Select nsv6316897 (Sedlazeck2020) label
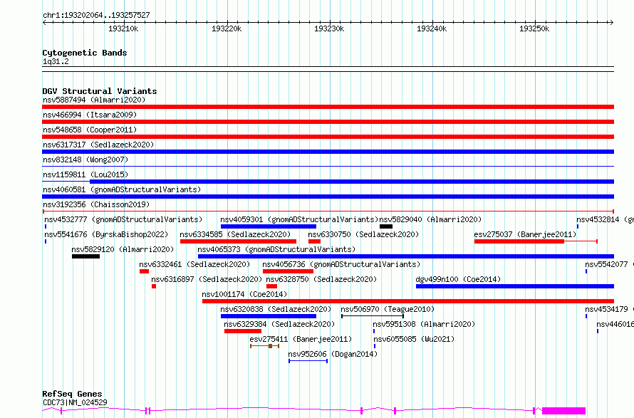634x418 pixels. [207, 279]
